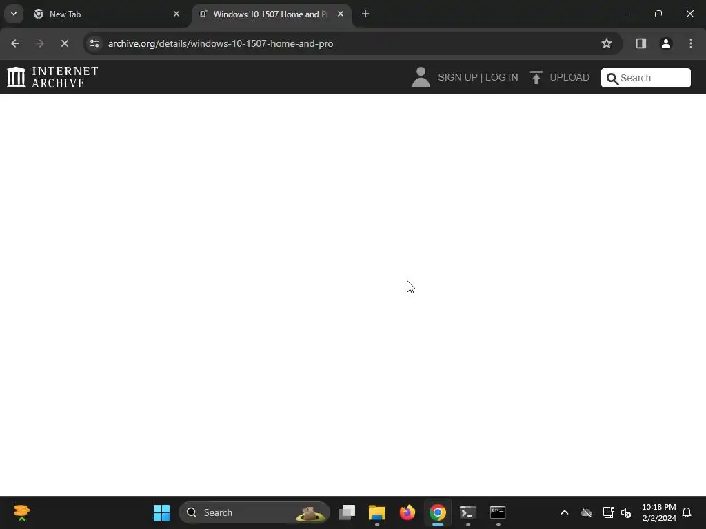The width and height of the screenshot is (706, 529).
Task: Open the UPLOAD link
Action: coord(569,77)
